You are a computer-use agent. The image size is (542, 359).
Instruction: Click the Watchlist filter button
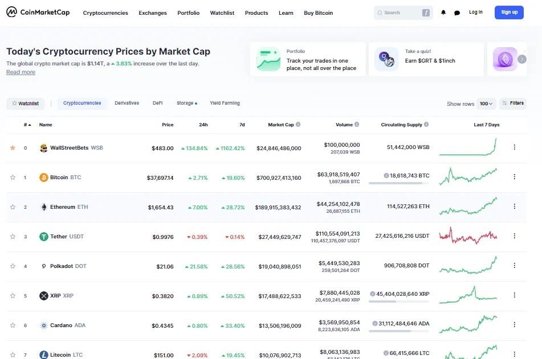[25, 103]
